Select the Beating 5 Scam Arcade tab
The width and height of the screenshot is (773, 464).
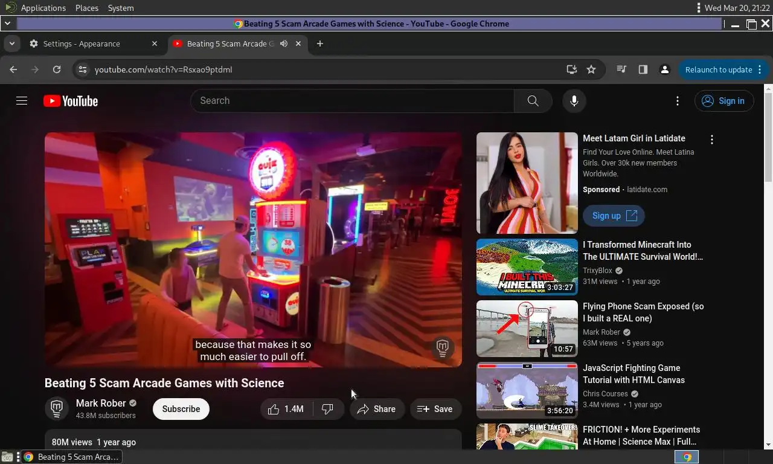(x=229, y=43)
